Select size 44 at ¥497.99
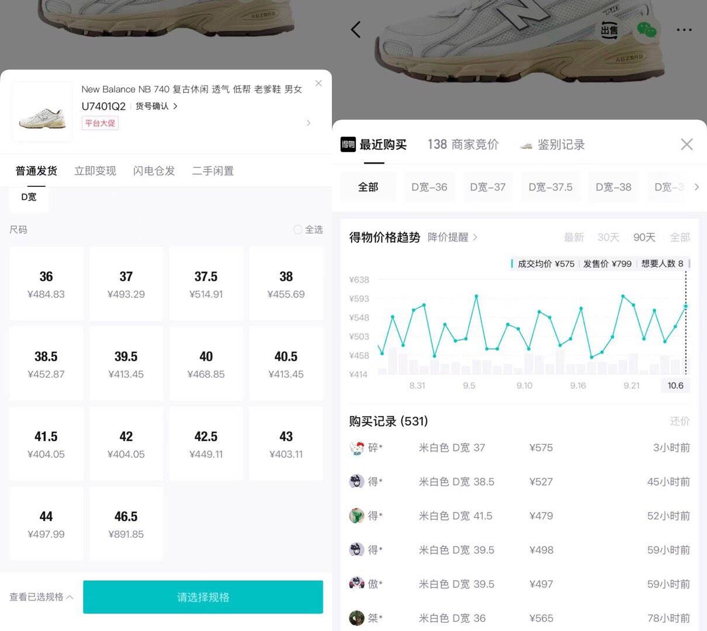This screenshot has width=707, height=631. point(46,523)
